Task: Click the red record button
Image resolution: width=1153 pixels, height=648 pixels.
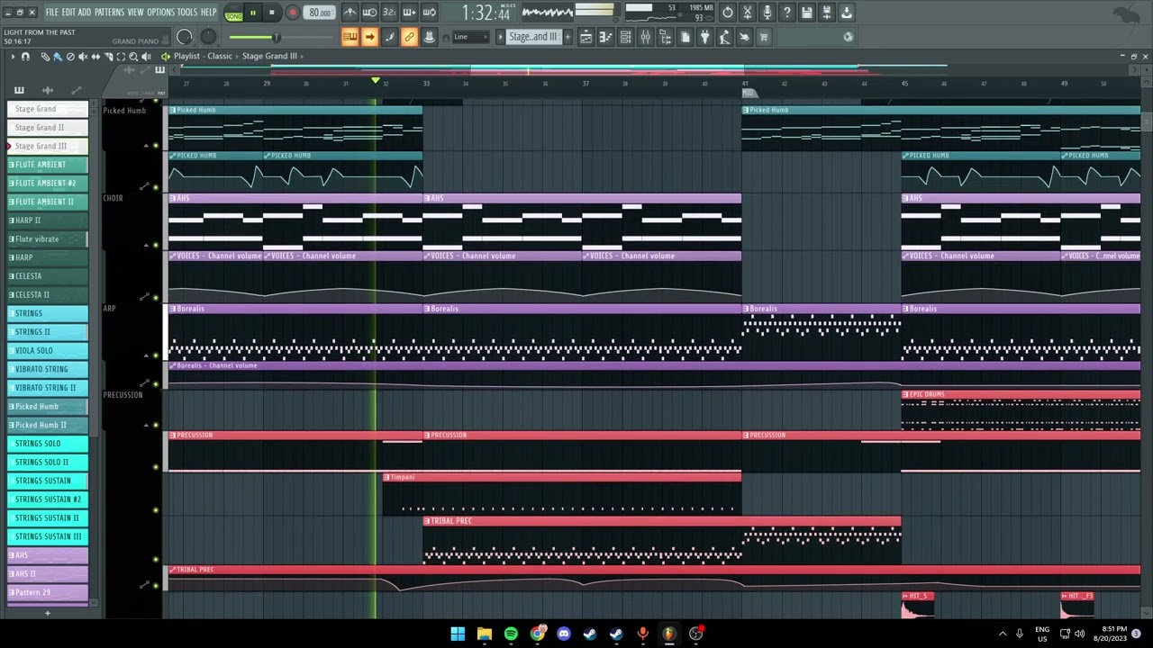Action: (293, 13)
